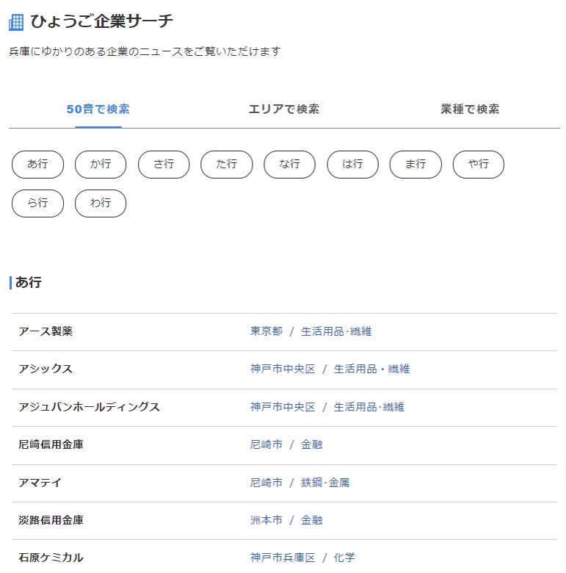Open the アシックス company entry
566x573 pixels.
coord(46,369)
